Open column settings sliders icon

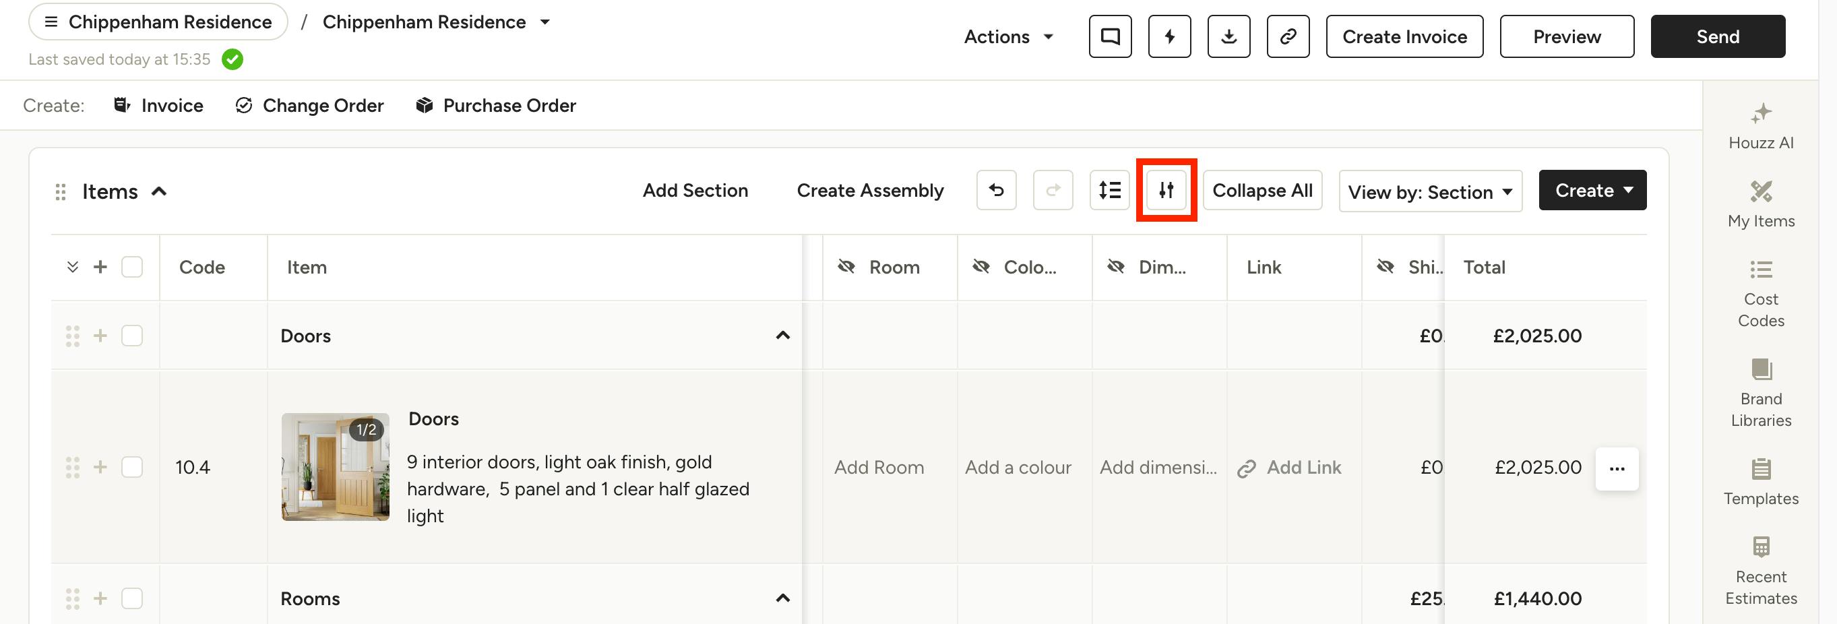[1166, 191]
